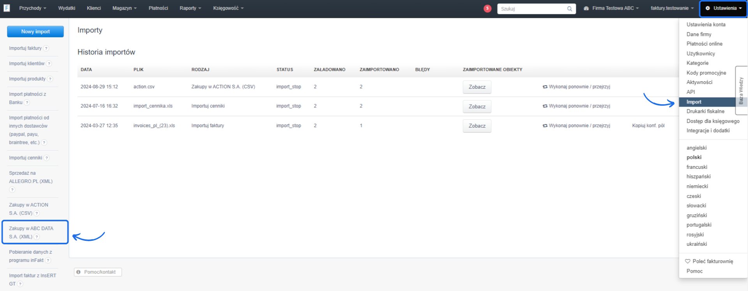
Task: Choose Drukarki fiskalne from settings menu
Action: pyautogui.click(x=705, y=111)
